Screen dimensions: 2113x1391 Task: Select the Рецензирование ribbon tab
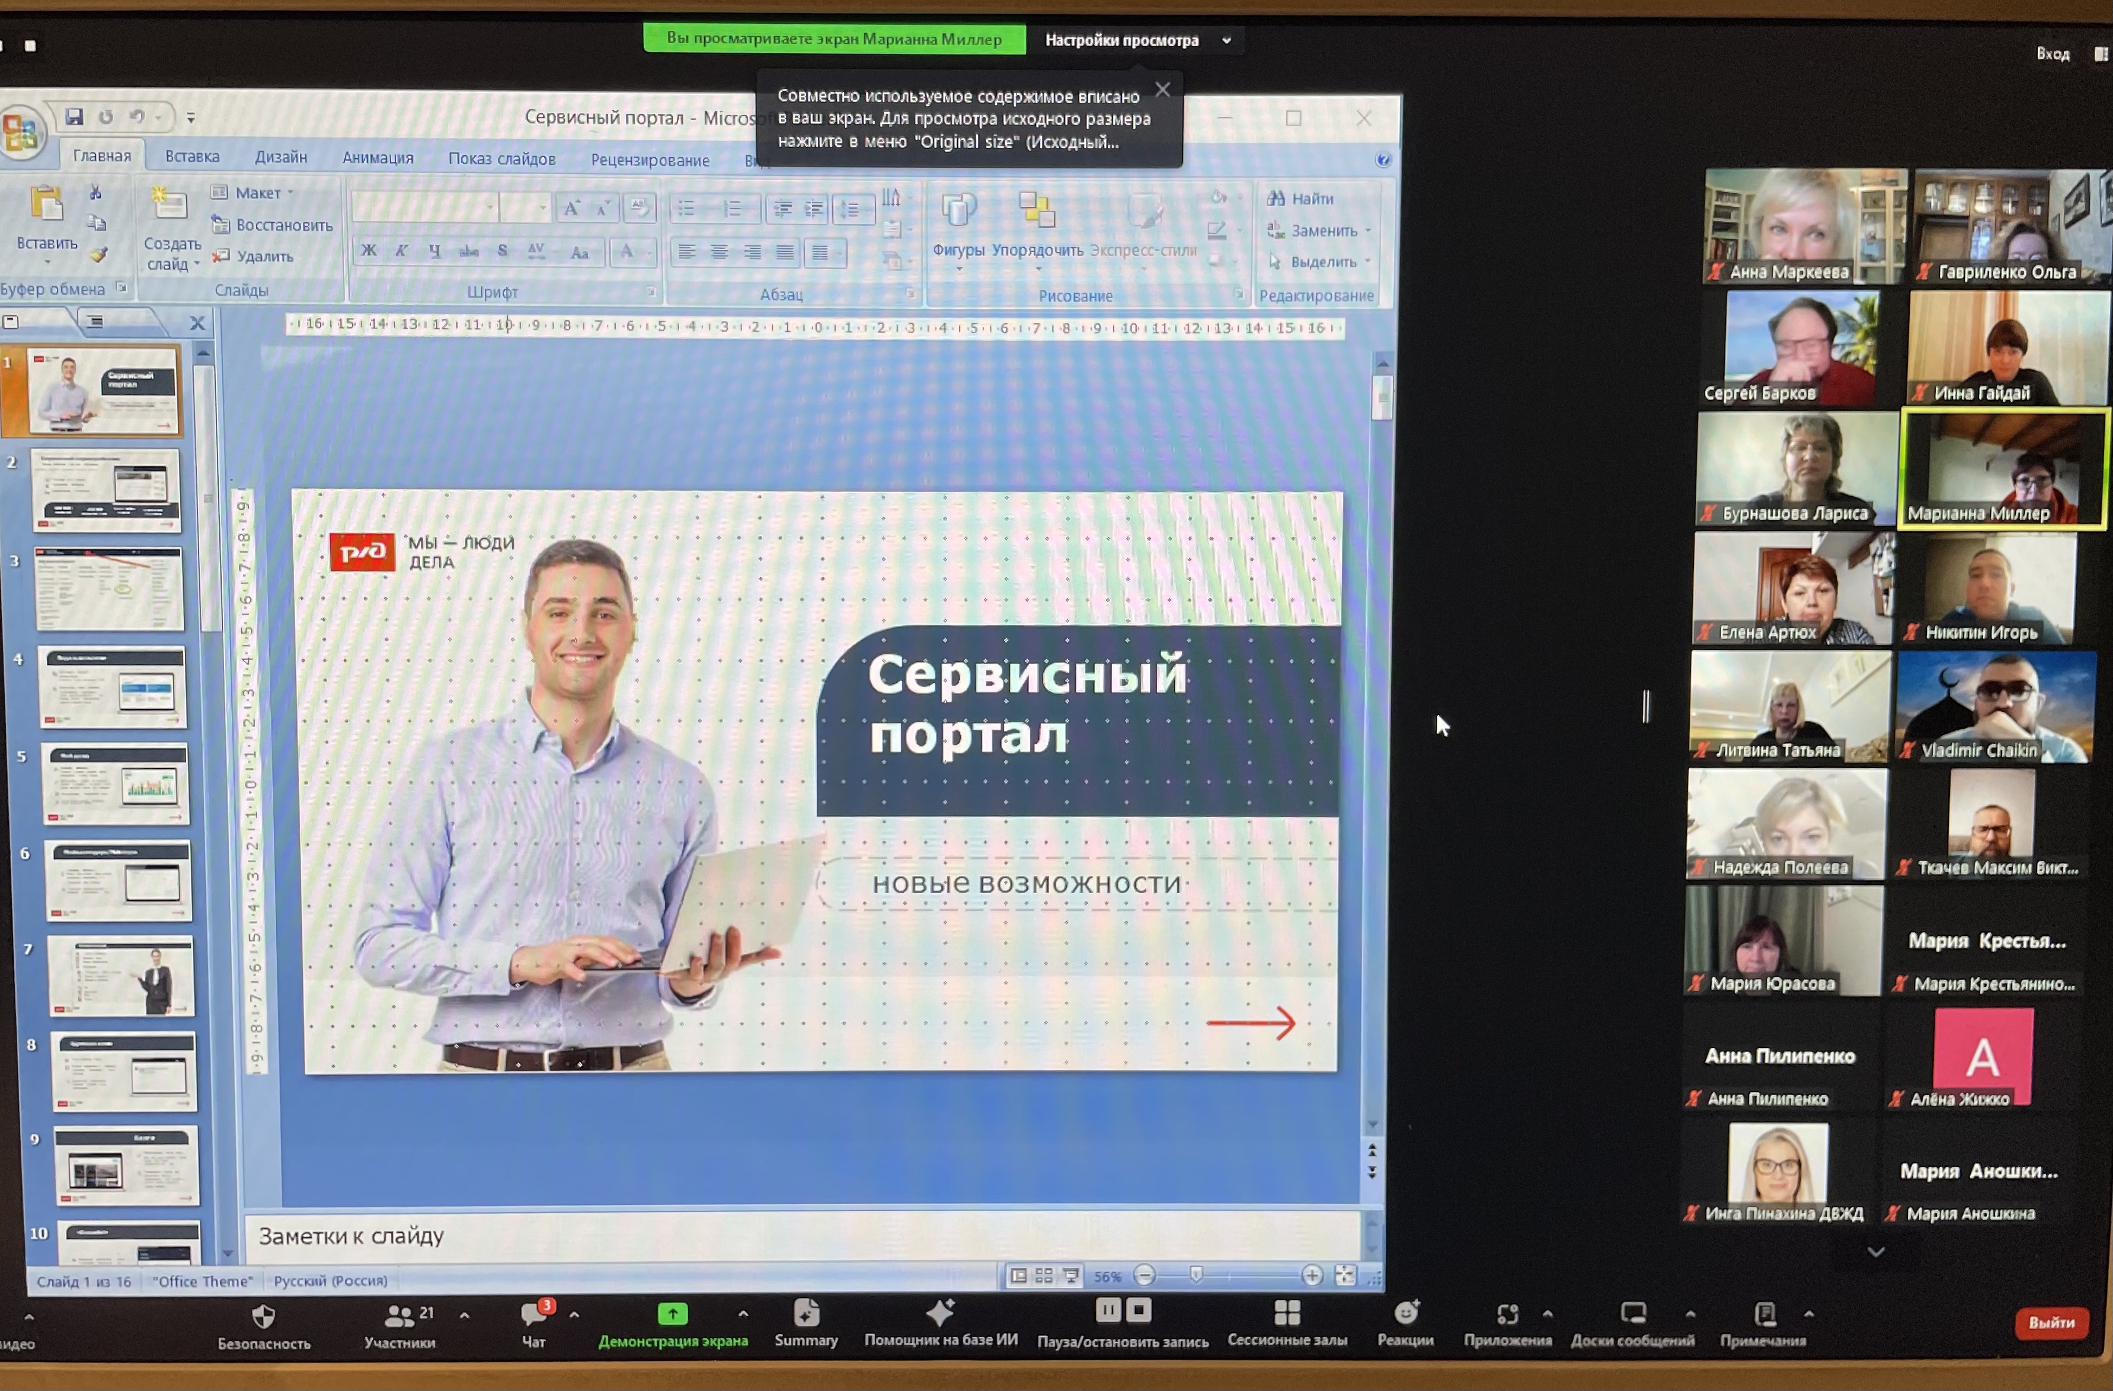[x=650, y=161]
